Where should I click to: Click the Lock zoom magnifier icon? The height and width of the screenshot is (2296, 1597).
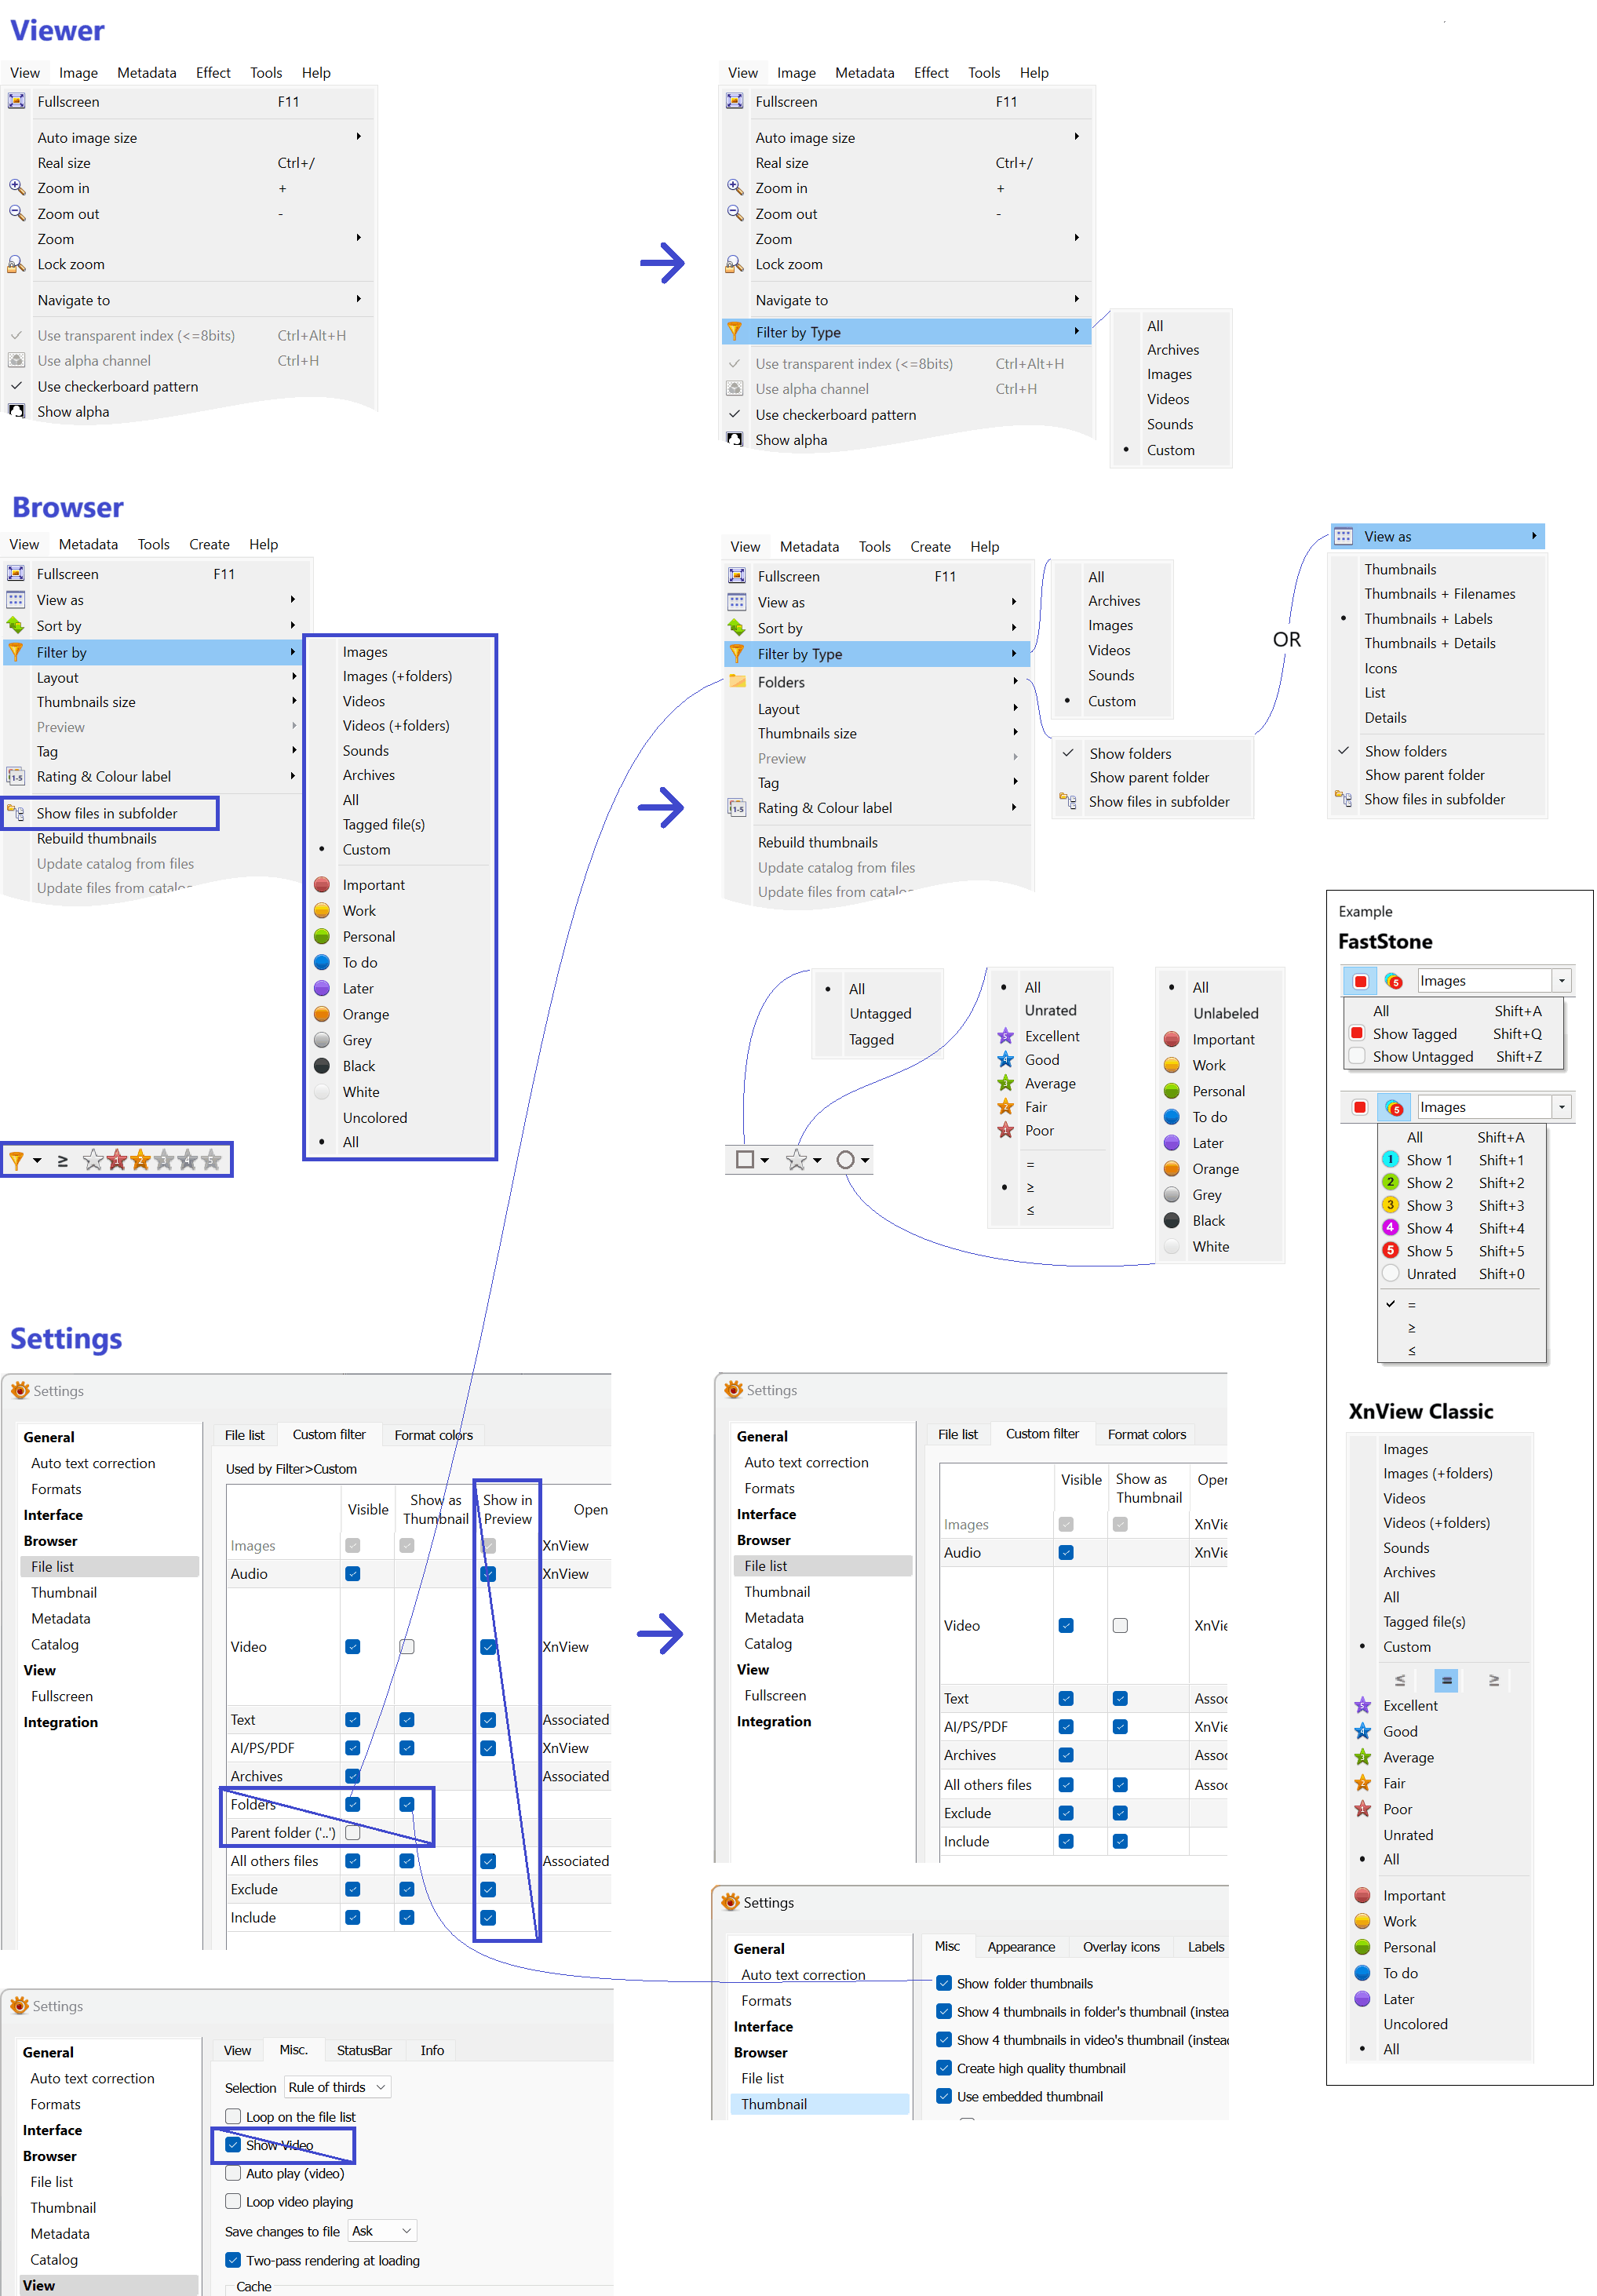17,264
